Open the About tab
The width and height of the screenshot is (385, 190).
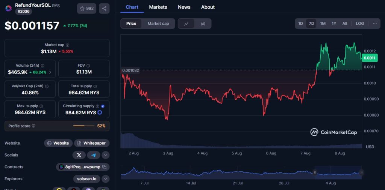coord(208,7)
